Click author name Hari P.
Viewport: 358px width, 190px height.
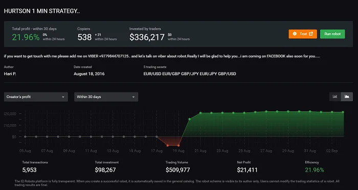10,74
